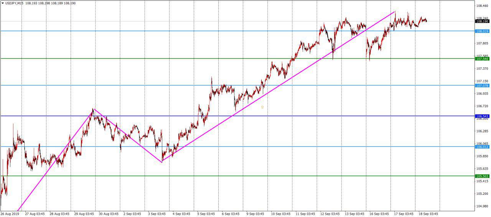Image resolution: width=491 pixels, height=217 pixels.
Task: Click the USDJPY,M15 chart title text
Action: (14, 3)
